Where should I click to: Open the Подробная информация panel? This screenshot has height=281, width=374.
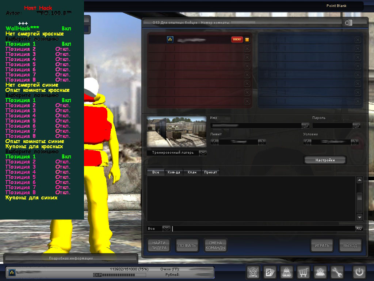tap(71, 258)
